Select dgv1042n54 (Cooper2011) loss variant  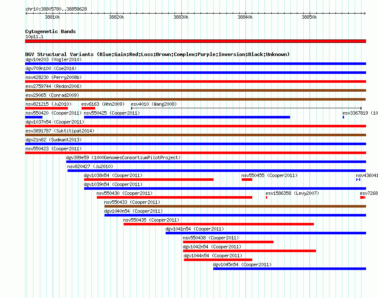coord(249,251)
